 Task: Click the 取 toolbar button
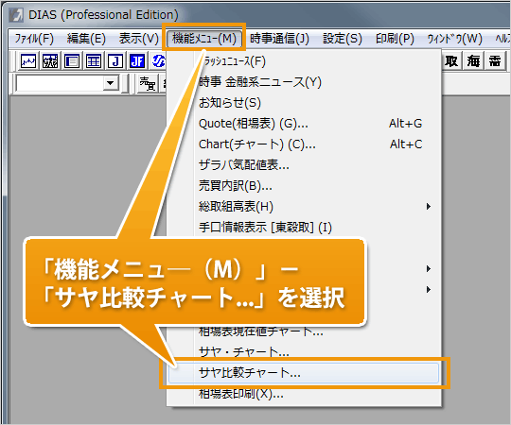pyautogui.click(x=451, y=61)
